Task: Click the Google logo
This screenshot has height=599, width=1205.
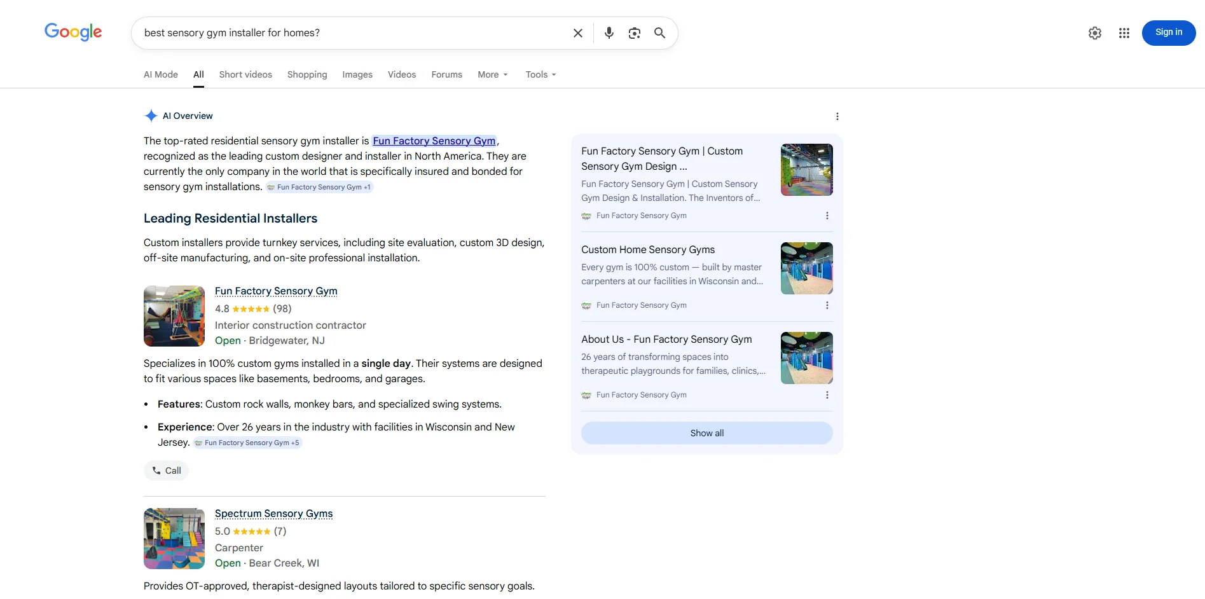Action: (73, 32)
